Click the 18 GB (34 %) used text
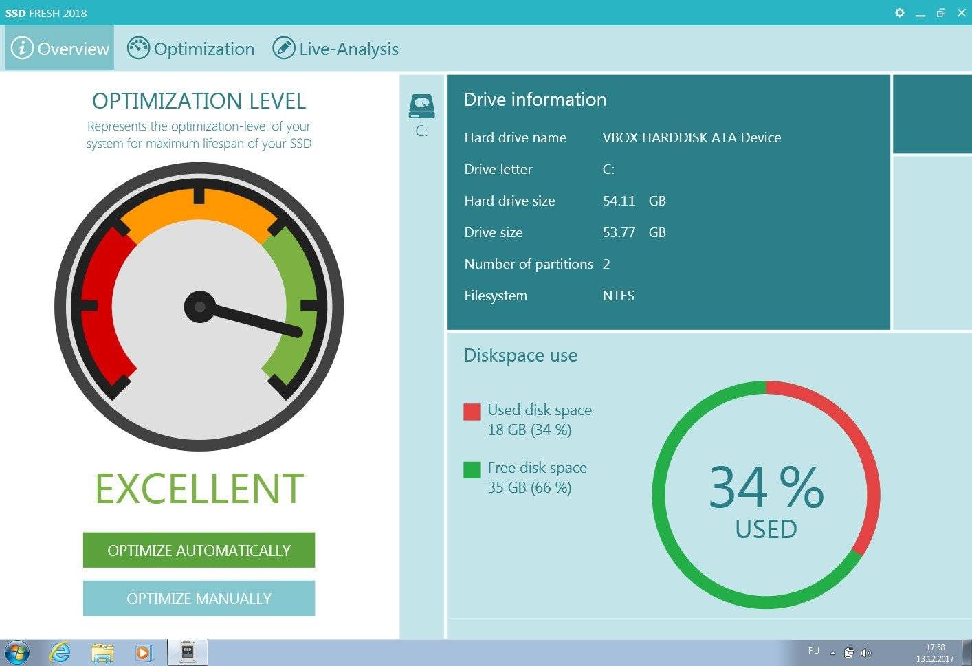The height and width of the screenshot is (666, 972). pos(529,430)
